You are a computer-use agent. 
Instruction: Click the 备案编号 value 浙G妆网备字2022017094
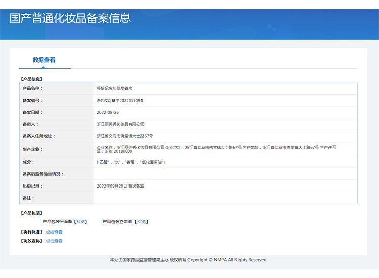[119, 100]
